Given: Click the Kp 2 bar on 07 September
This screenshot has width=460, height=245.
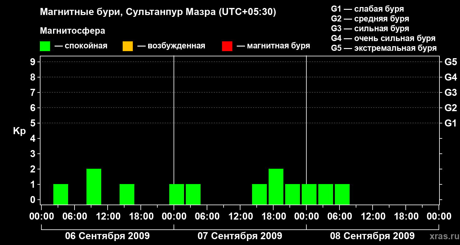Looking at the screenshot, I should click(276, 187).
